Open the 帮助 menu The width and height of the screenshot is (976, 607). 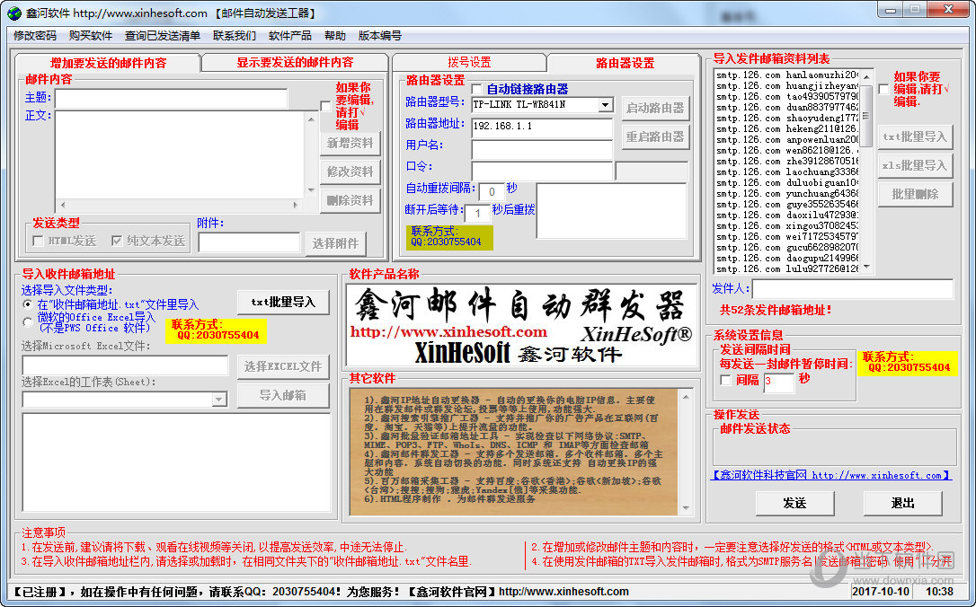[335, 35]
